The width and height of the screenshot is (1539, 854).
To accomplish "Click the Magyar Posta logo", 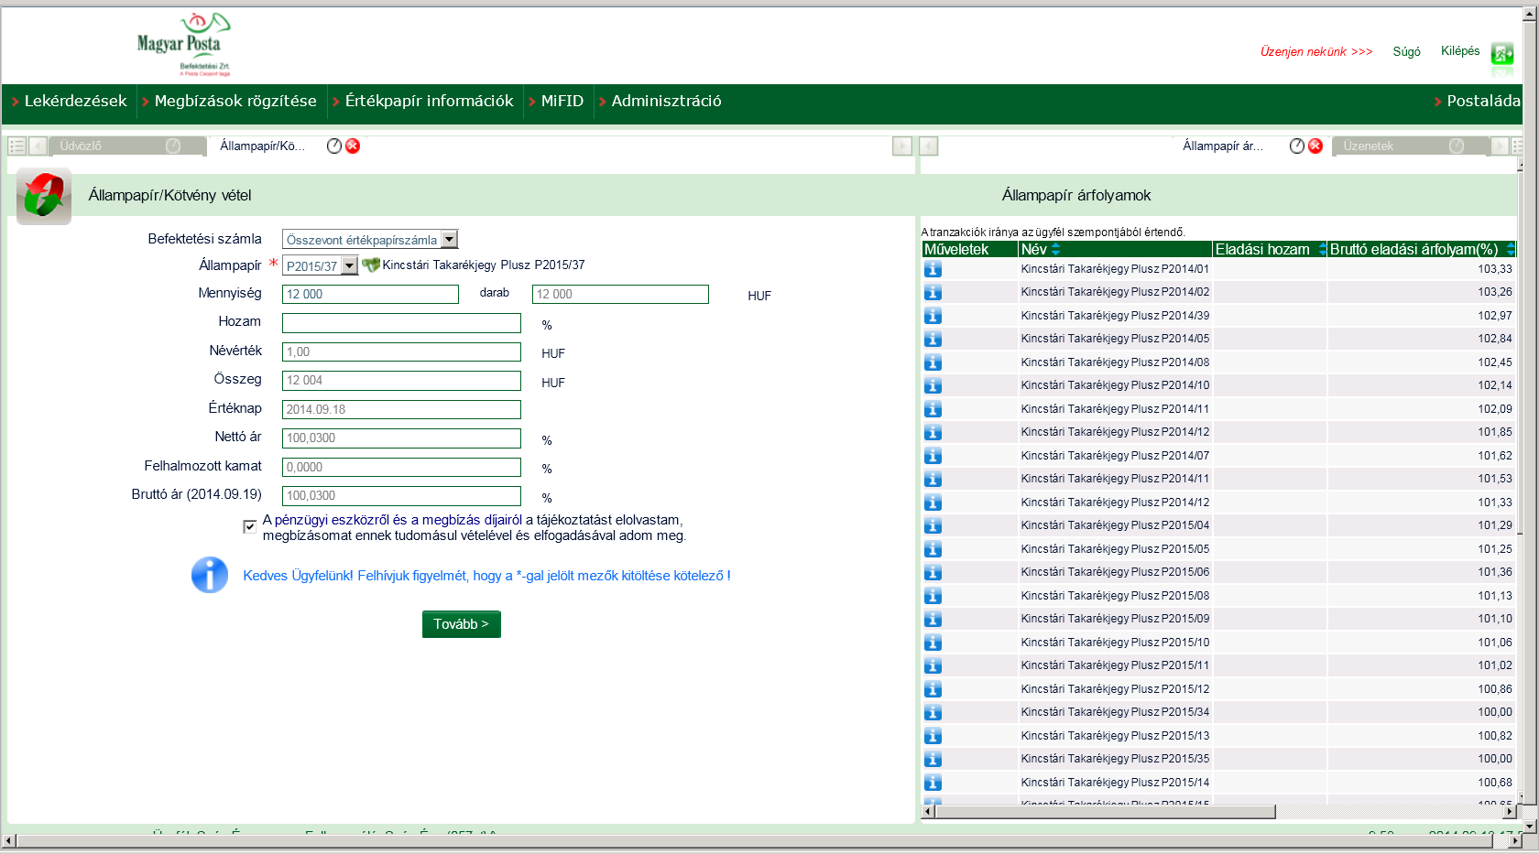I will click(183, 44).
